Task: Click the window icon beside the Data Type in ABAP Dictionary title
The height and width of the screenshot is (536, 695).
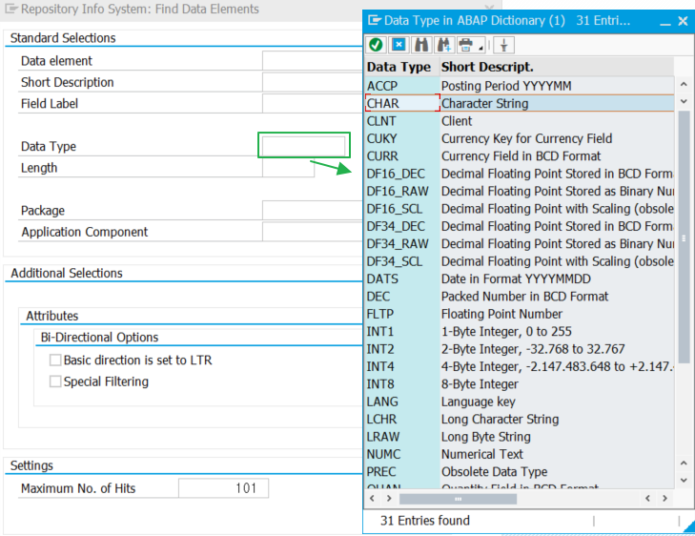Action: (x=374, y=20)
